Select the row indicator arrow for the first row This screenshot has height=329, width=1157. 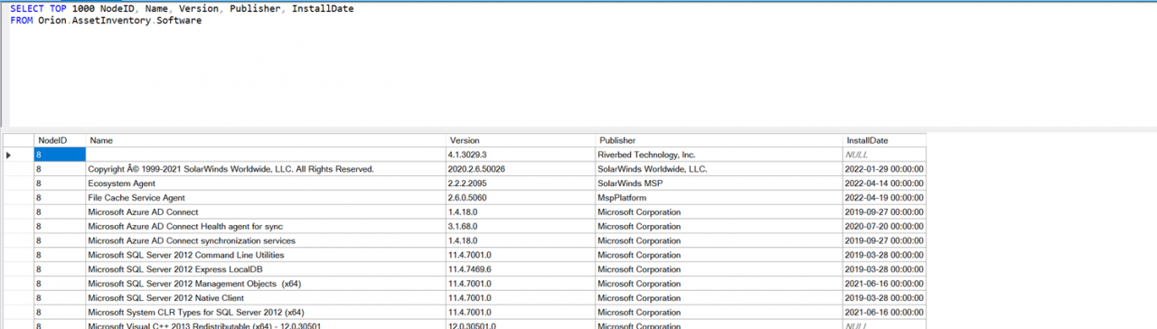click(x=18, y=155)
